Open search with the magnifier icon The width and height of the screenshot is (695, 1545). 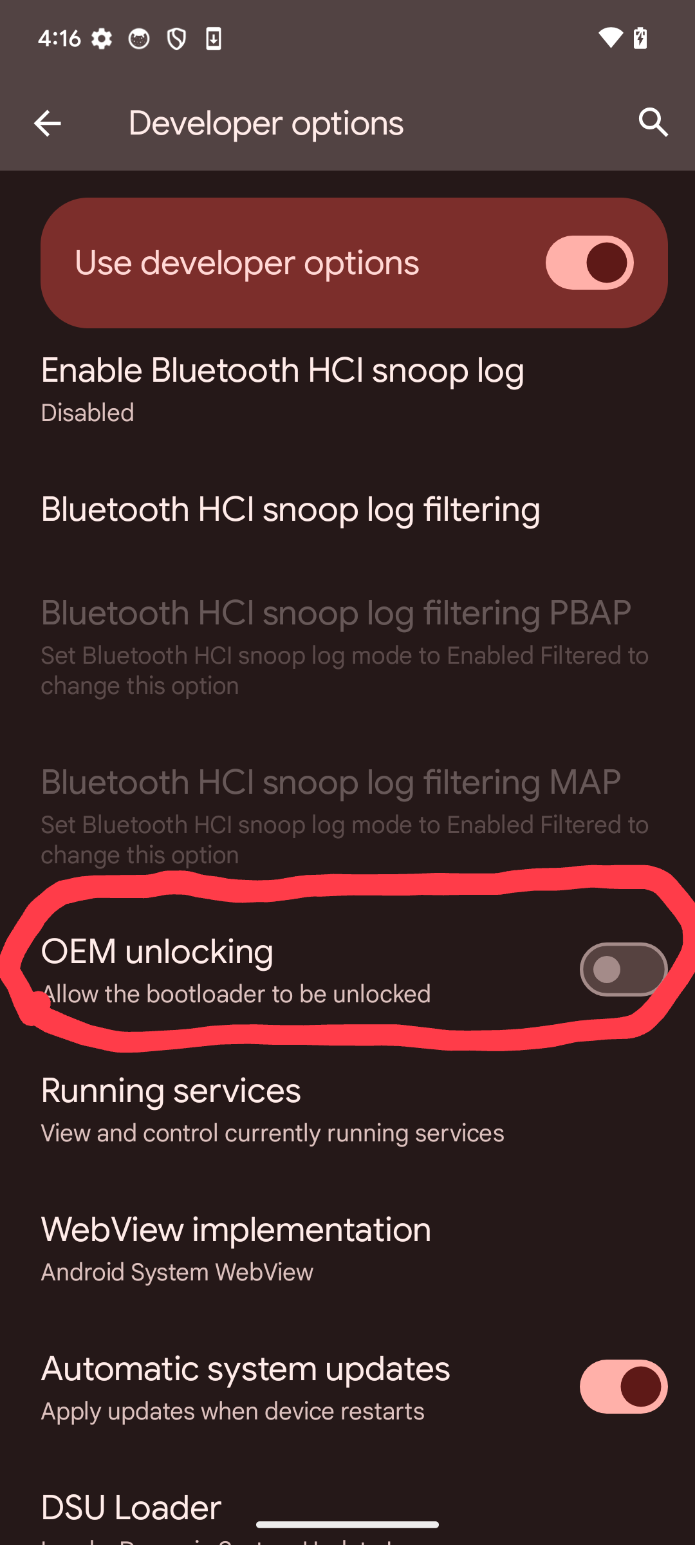click(654, 122)
